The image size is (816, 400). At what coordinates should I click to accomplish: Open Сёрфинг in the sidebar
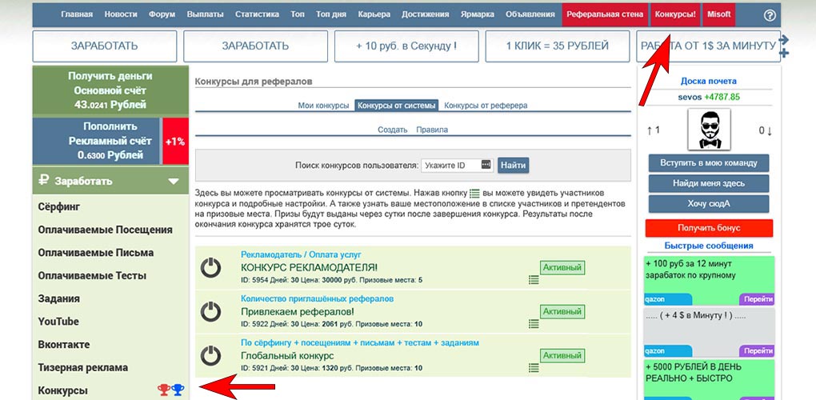[59, 207]
